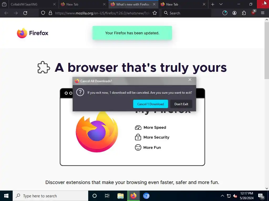Restore down the Firefox window
This screenshot has width=269, height=201.
(251, 4)
